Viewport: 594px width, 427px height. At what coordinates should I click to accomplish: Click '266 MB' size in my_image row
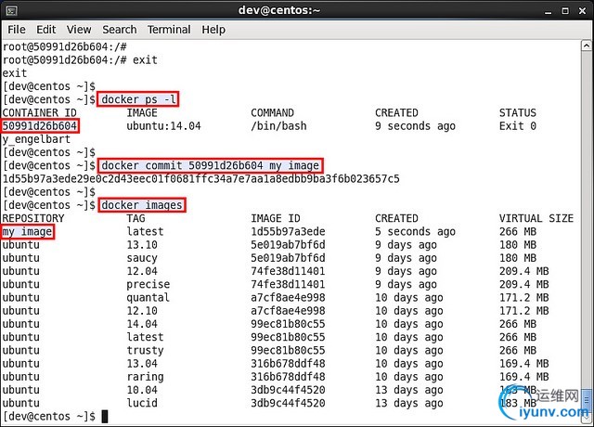point(518,231)
